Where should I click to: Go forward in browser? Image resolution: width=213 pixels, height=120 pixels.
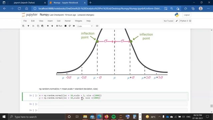[x=12, y=8]
